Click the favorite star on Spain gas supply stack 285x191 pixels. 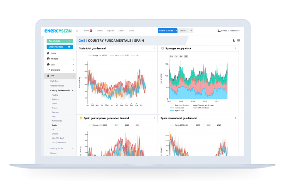pyautogui.click(x=163, y=48)
